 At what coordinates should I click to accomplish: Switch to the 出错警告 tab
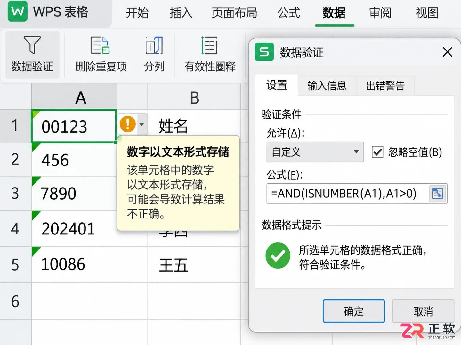point(385,86)
